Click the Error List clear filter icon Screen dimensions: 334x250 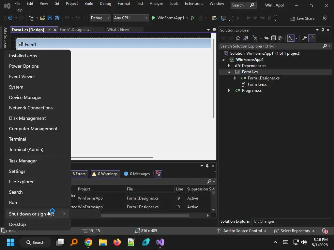159,174
